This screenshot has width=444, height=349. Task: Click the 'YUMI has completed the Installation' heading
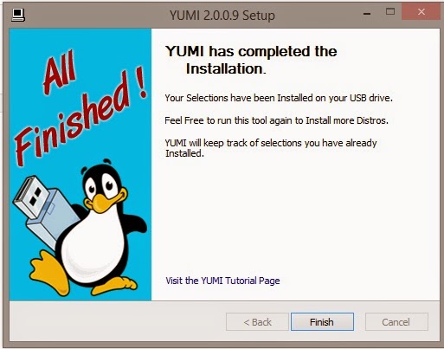click(251, 60)
